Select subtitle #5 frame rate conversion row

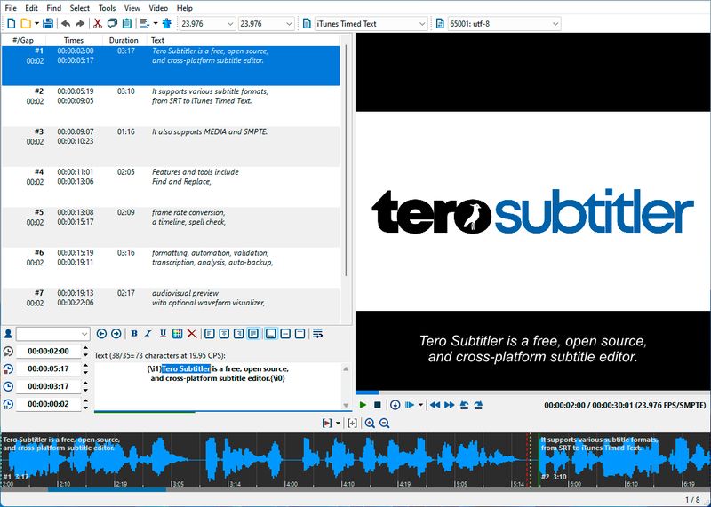click(171, 227)
